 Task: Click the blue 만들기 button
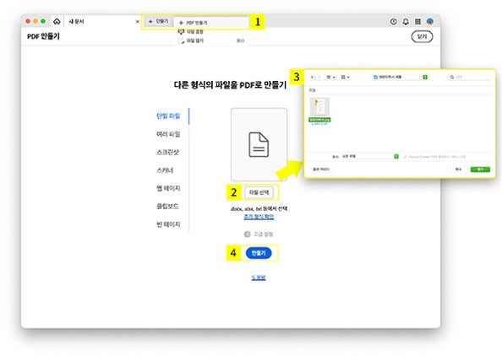(x=259, y=253)
